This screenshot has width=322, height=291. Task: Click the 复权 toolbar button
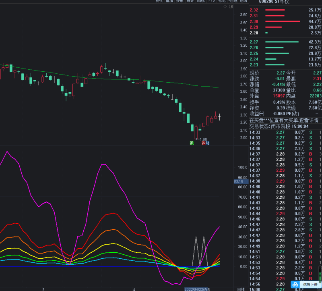coord(159,1)
